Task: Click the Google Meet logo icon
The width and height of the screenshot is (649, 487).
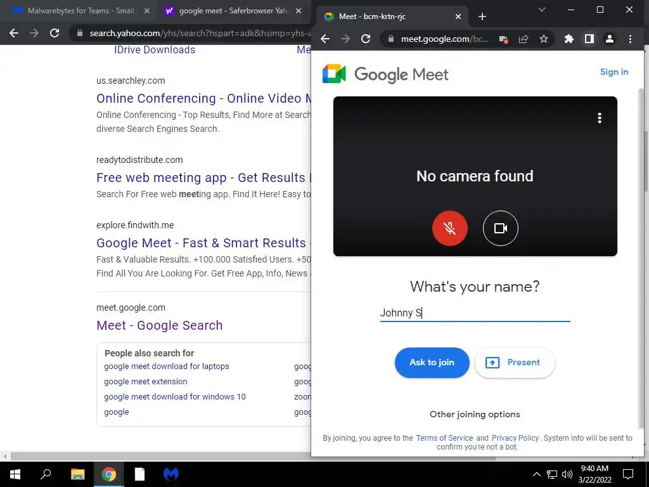Action: (x=334, y=74)
